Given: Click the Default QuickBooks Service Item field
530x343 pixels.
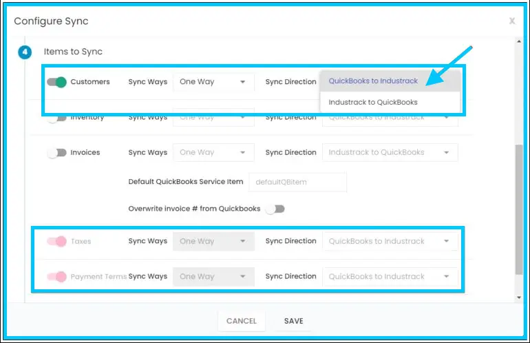Looking at the screenshot, I should (x=297, y=182).
